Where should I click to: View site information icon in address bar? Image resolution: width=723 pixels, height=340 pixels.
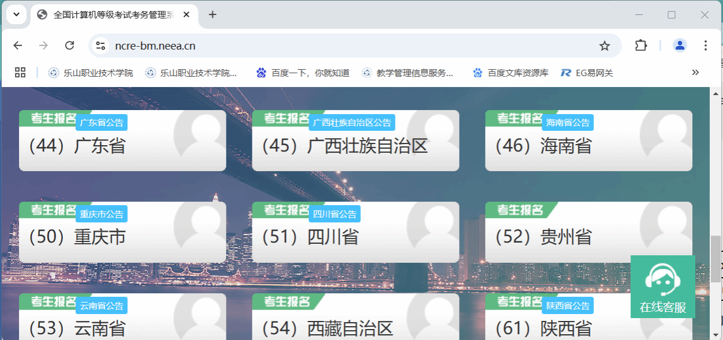point(100,46)
